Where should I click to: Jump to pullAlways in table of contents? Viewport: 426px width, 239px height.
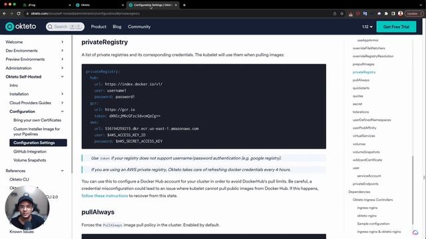[x=361, y=80]
